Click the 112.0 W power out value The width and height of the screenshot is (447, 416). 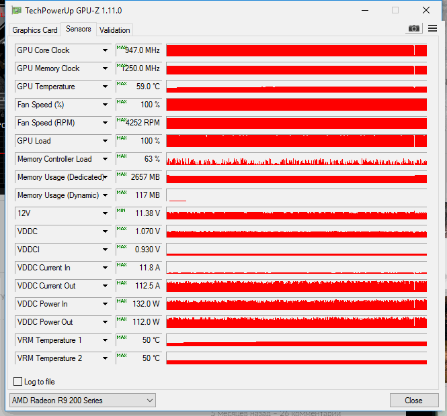(x=139, y=322)
